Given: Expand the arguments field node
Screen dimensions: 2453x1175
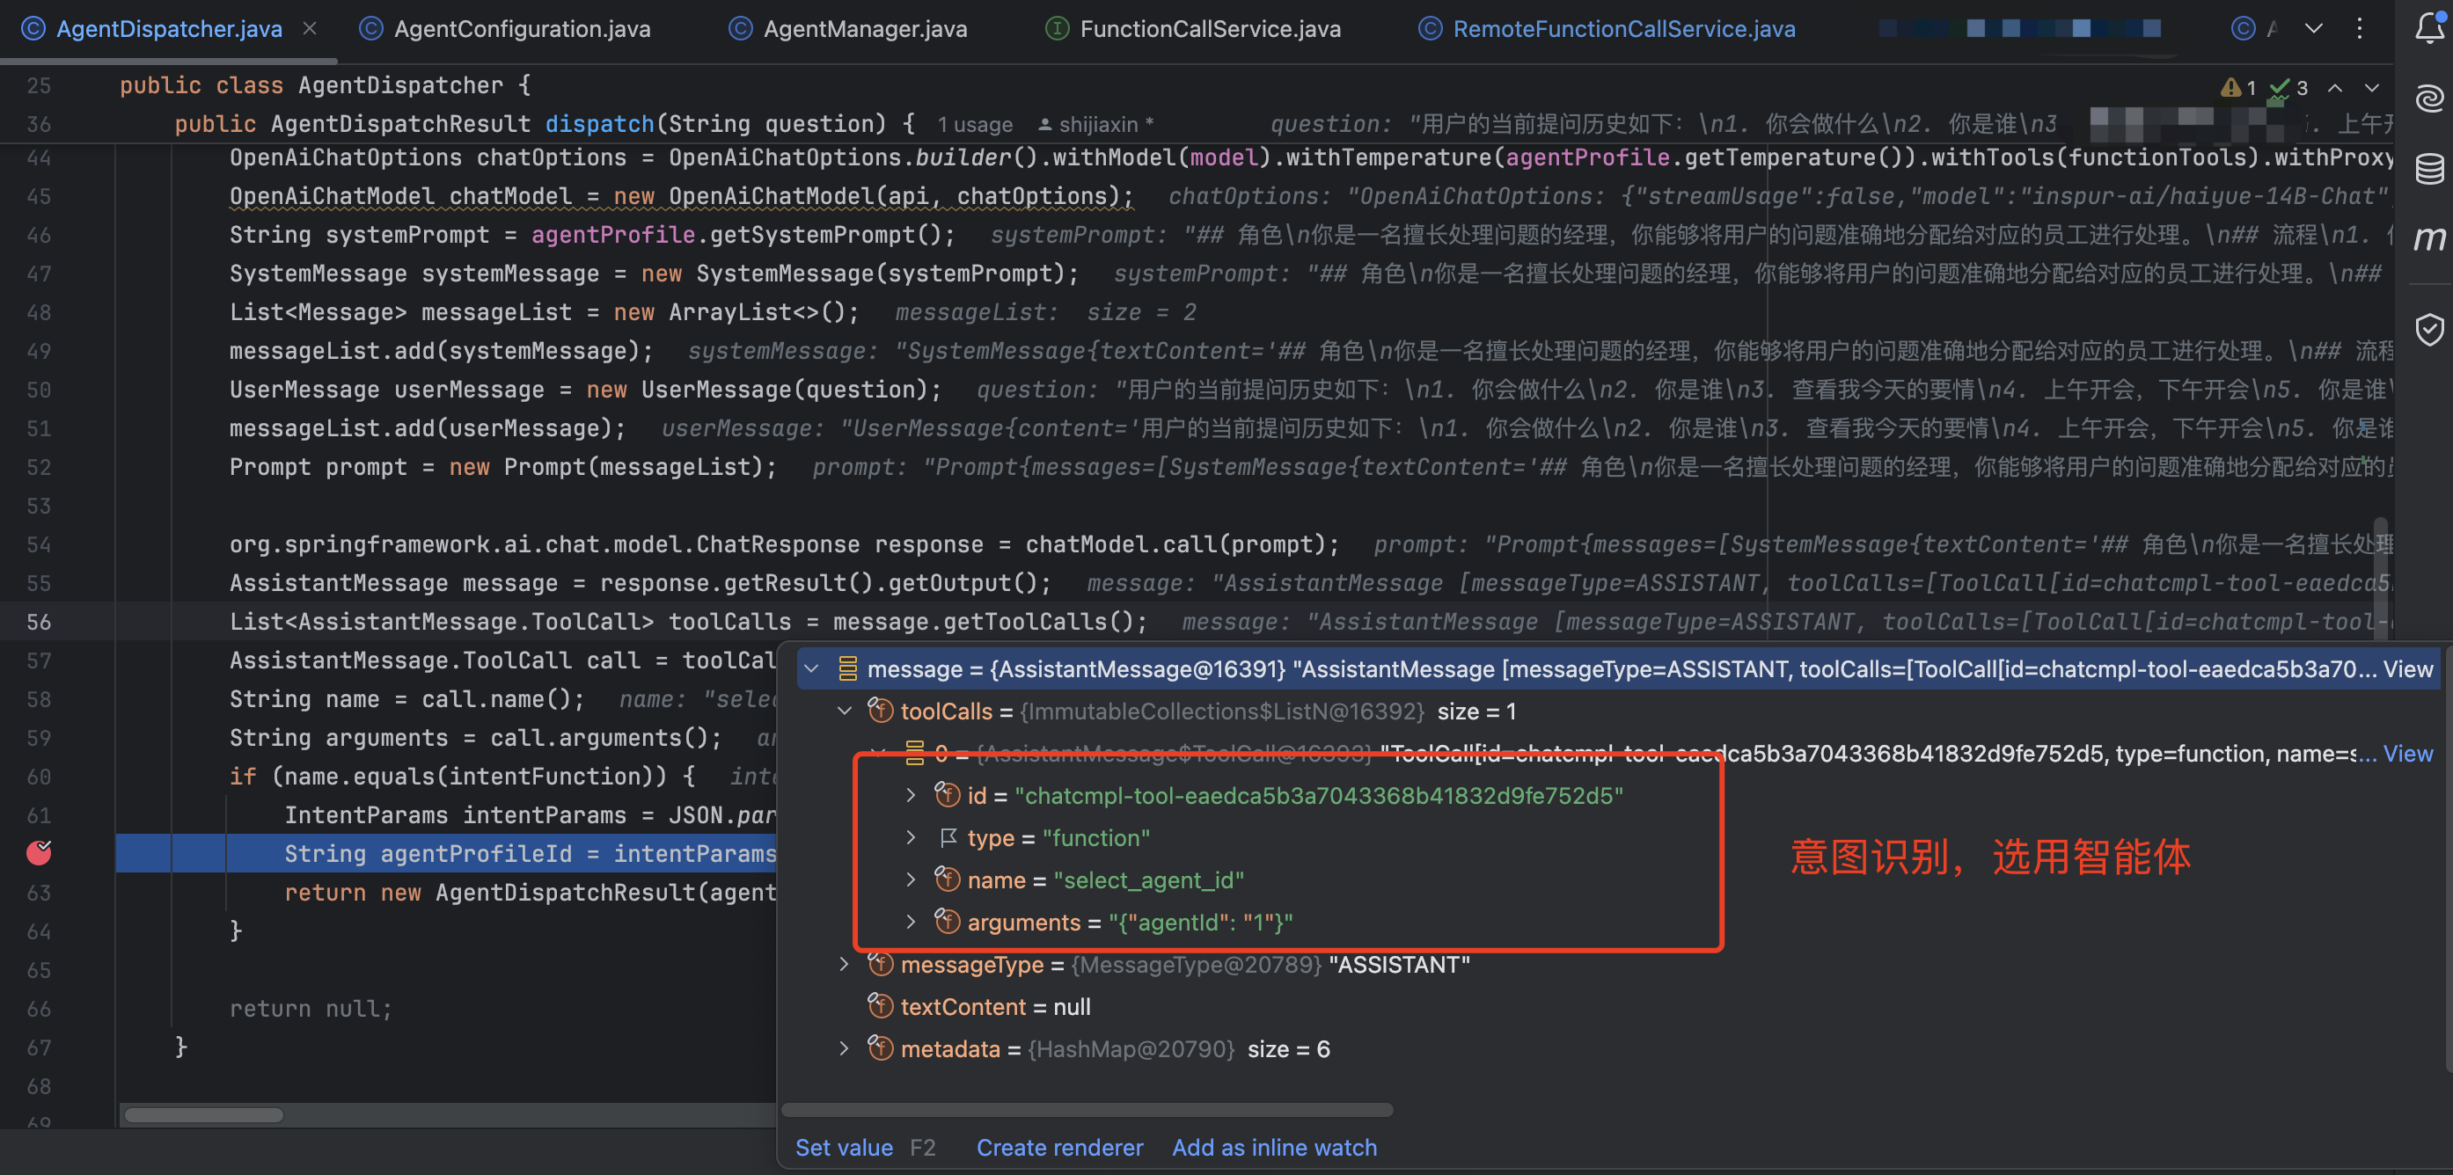Looking at the screenshot, I should 910,922.
